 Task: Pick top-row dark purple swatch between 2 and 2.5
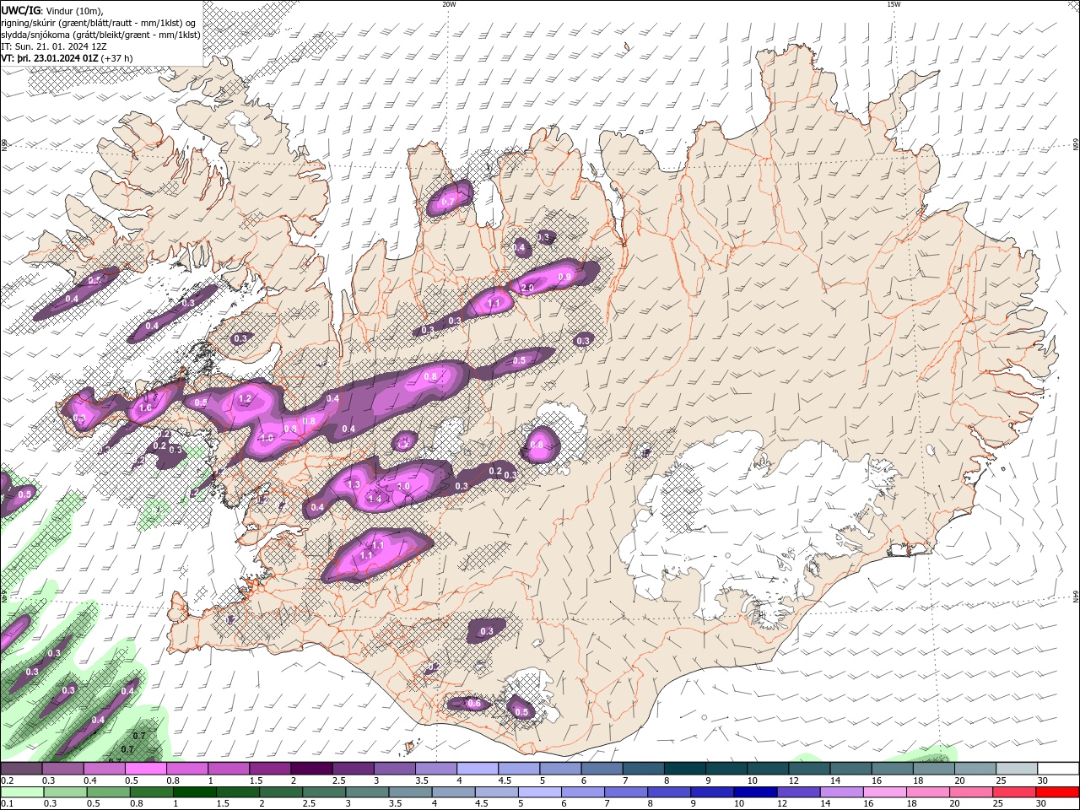pyautogui.click(x=311, y=769)
